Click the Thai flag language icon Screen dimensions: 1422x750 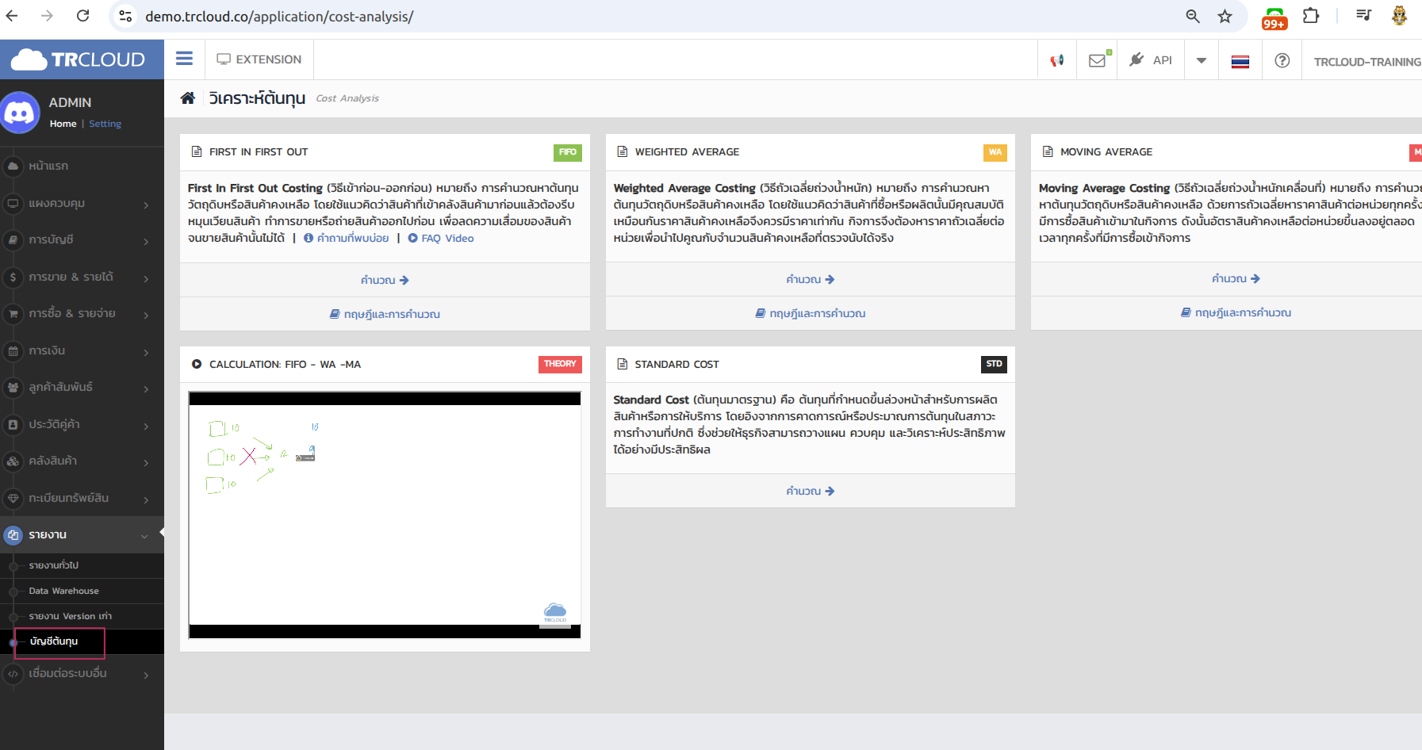click(x=1240, y=61)
